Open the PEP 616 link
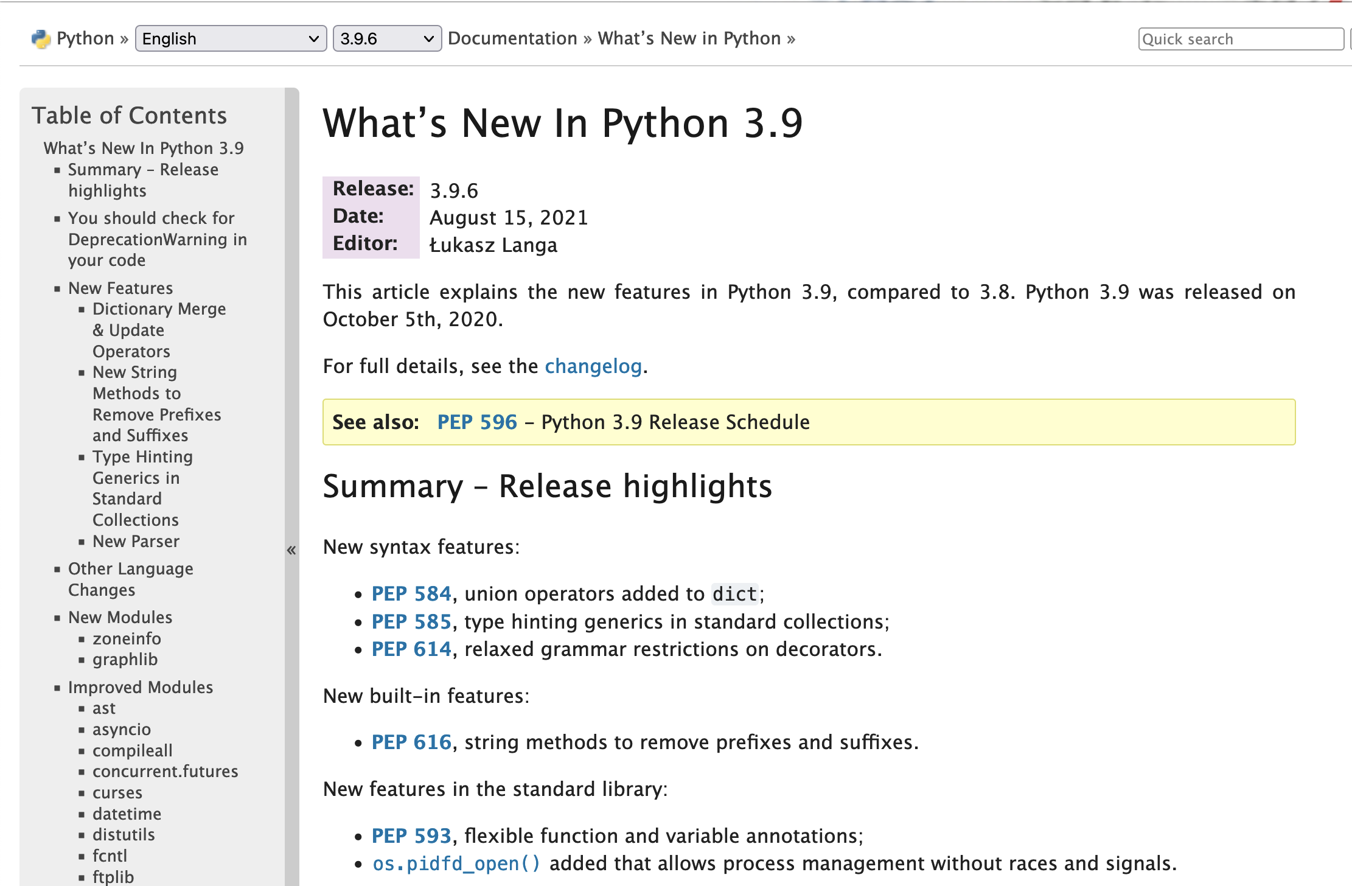The width and height of the screenshot is (1352, 886). 411,742
